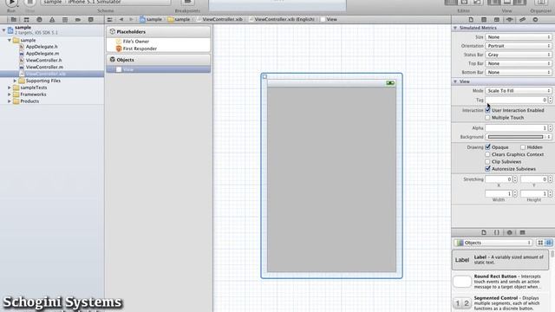Open the Size simulated metrics dropdown
The image size is (555, 312).
(x=519, y=36)
